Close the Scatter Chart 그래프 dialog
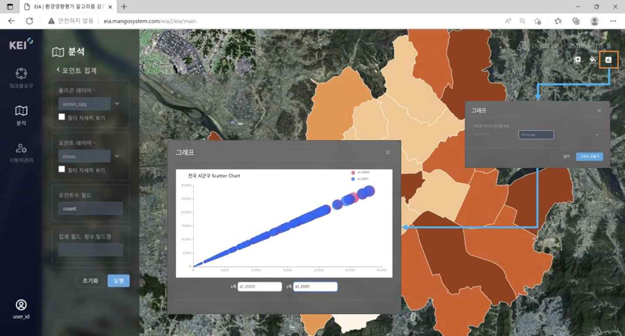This screenshot has height=336, width=625. (x=387, y=152)
